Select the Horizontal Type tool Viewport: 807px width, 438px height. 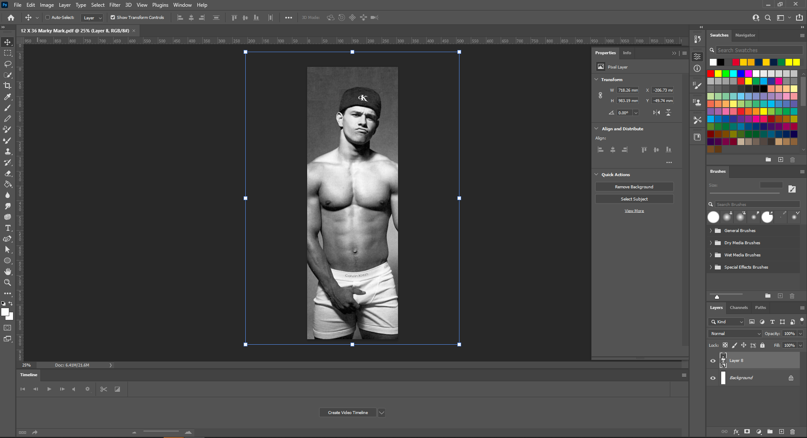point(8,228)
